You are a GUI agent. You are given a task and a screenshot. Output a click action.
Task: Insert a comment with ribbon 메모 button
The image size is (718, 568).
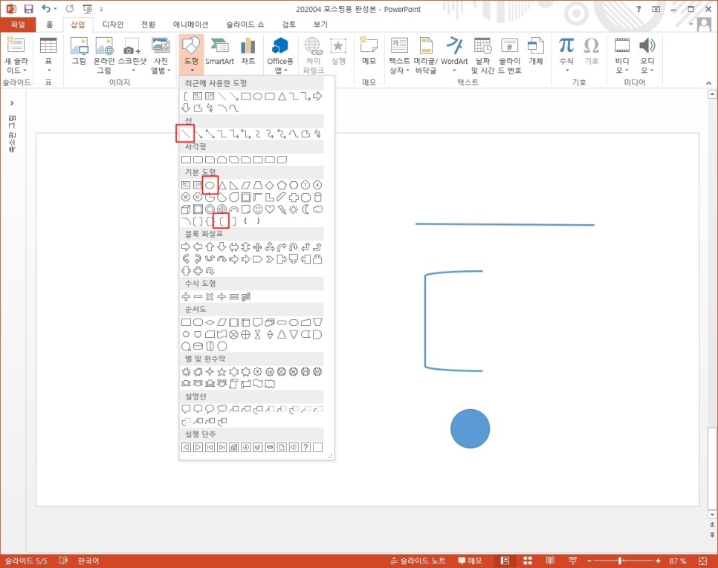click(369, 51)
